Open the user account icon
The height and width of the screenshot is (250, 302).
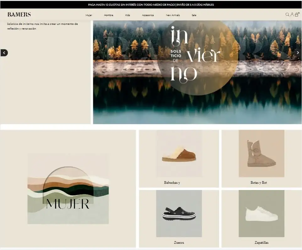292,15
